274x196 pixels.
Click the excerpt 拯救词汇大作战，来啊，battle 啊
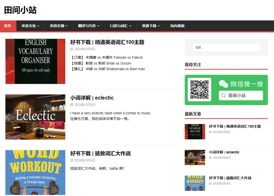97,168
